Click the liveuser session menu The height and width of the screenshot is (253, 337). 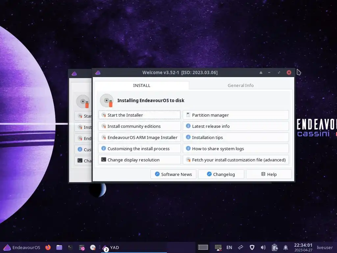324,247
